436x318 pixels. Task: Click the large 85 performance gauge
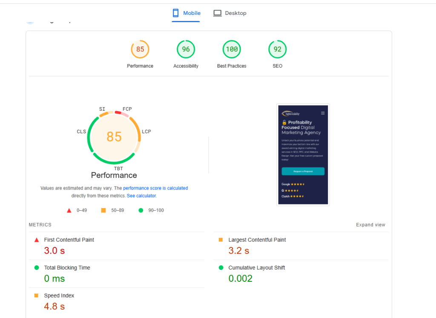114,137
